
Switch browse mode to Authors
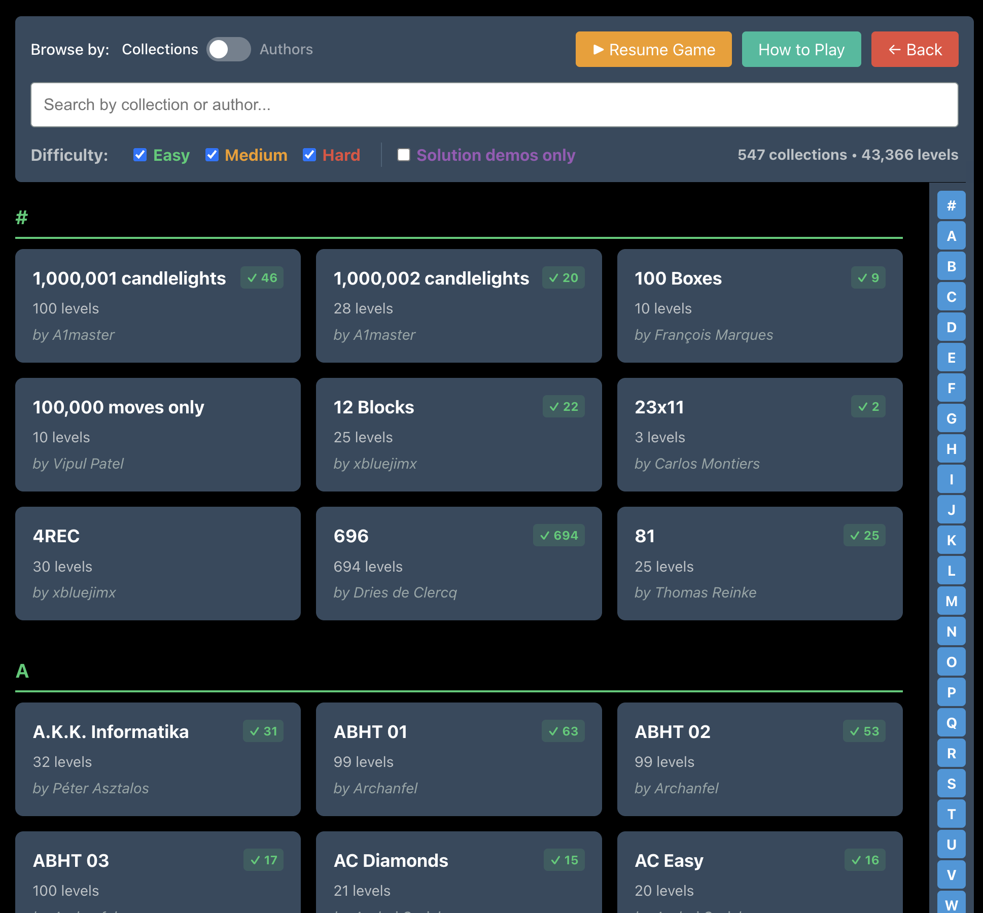click(286, 49)
